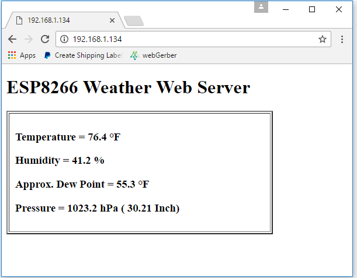Viewport: 357px width, 278px height.
Task: Open a new tab
Action: click(134, 20)
